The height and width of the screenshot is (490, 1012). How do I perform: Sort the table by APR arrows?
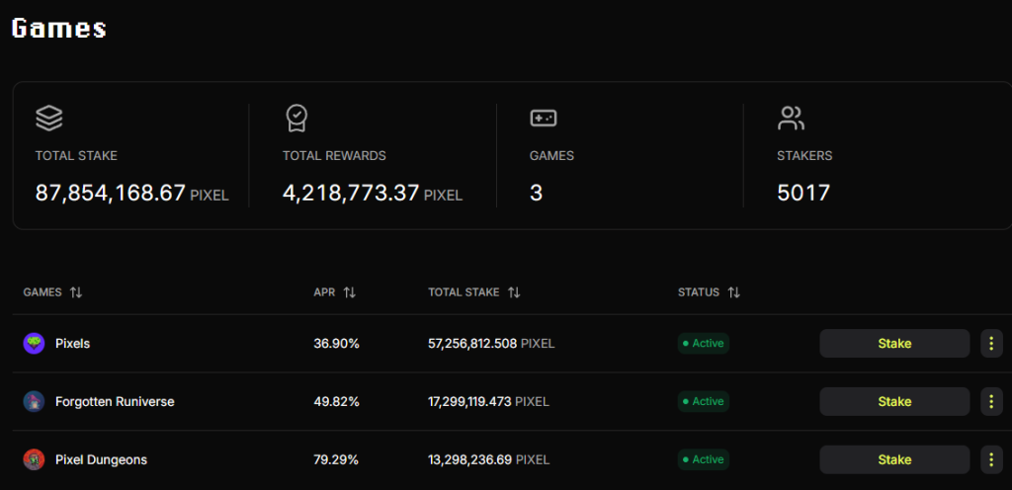click(349, 292)
